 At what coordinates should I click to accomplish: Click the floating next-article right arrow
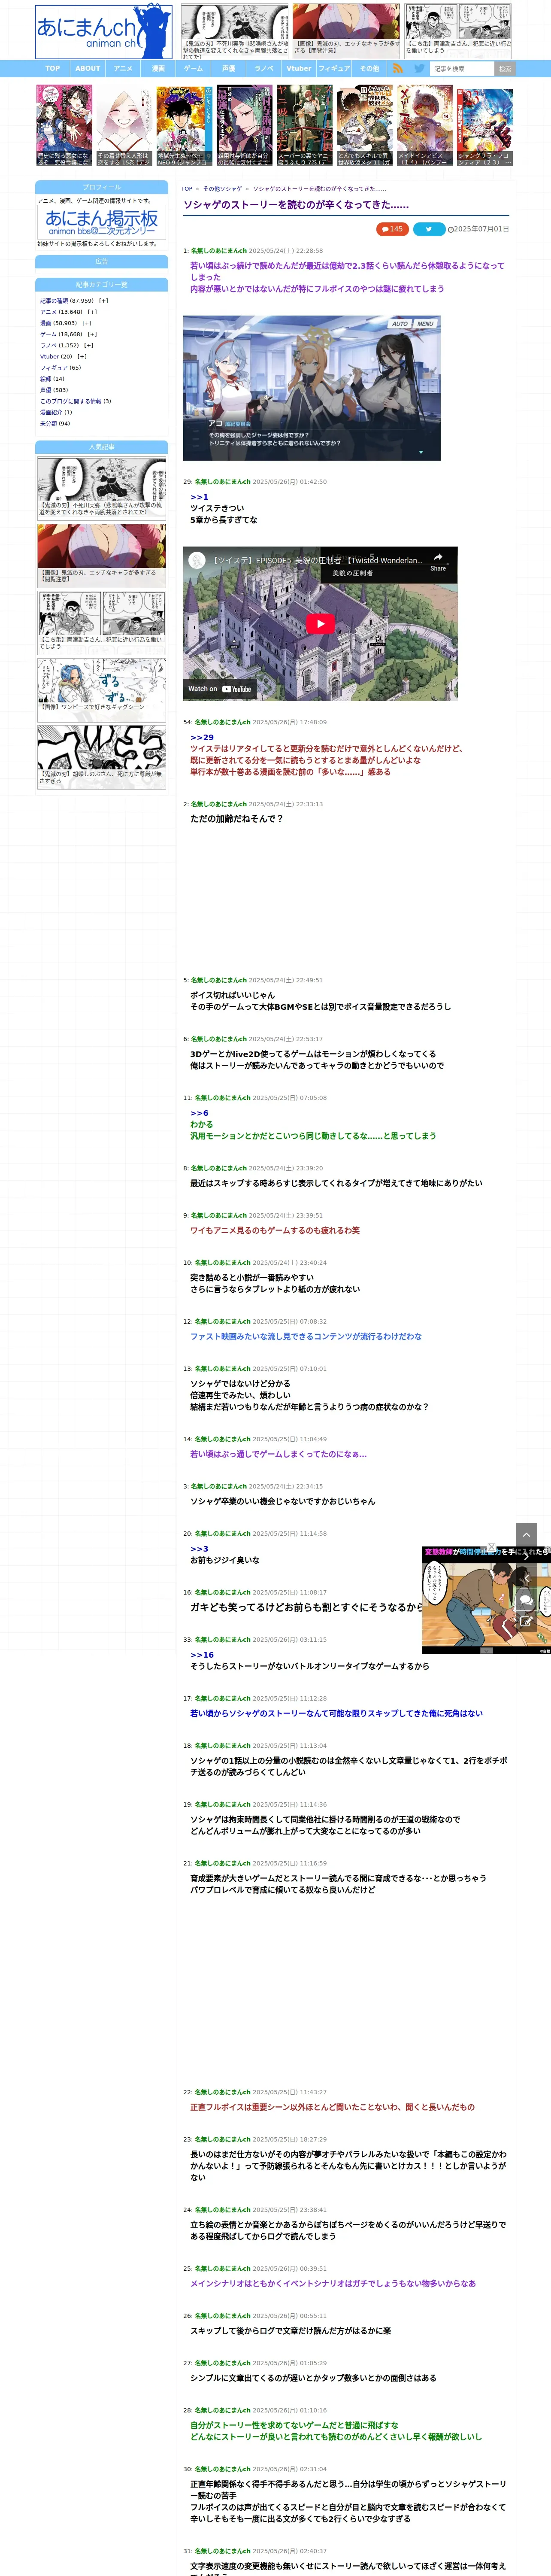point(526,1556)
